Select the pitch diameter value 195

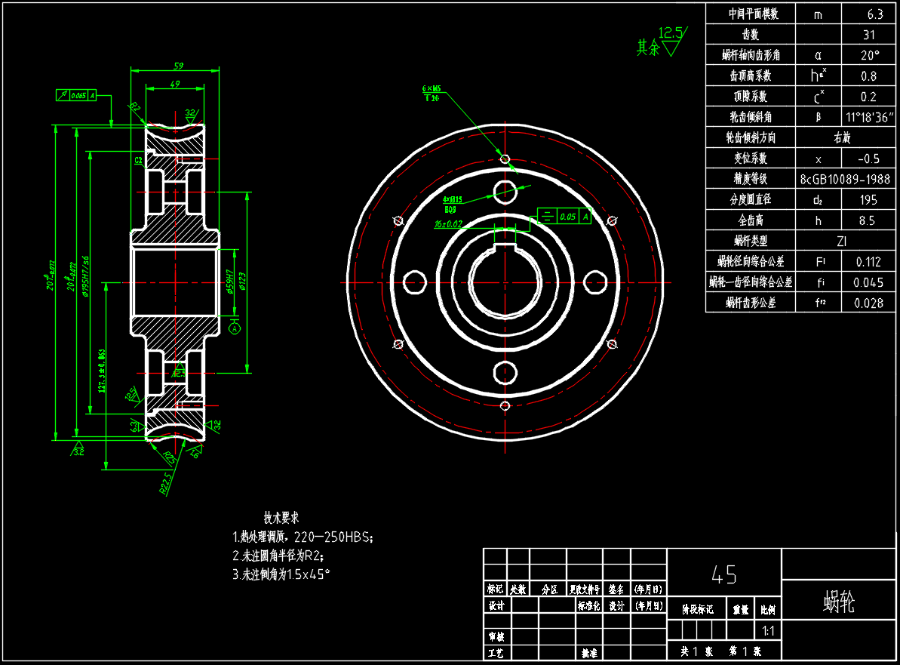[868, 201]
